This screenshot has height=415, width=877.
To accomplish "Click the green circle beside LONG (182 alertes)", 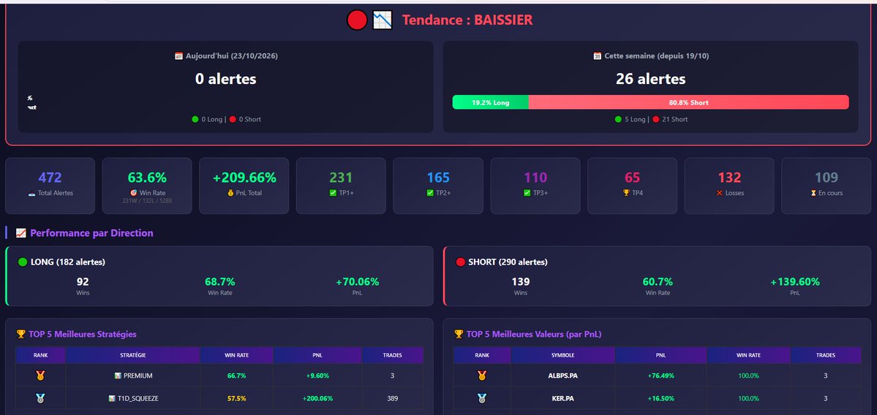I will (23, 262).
